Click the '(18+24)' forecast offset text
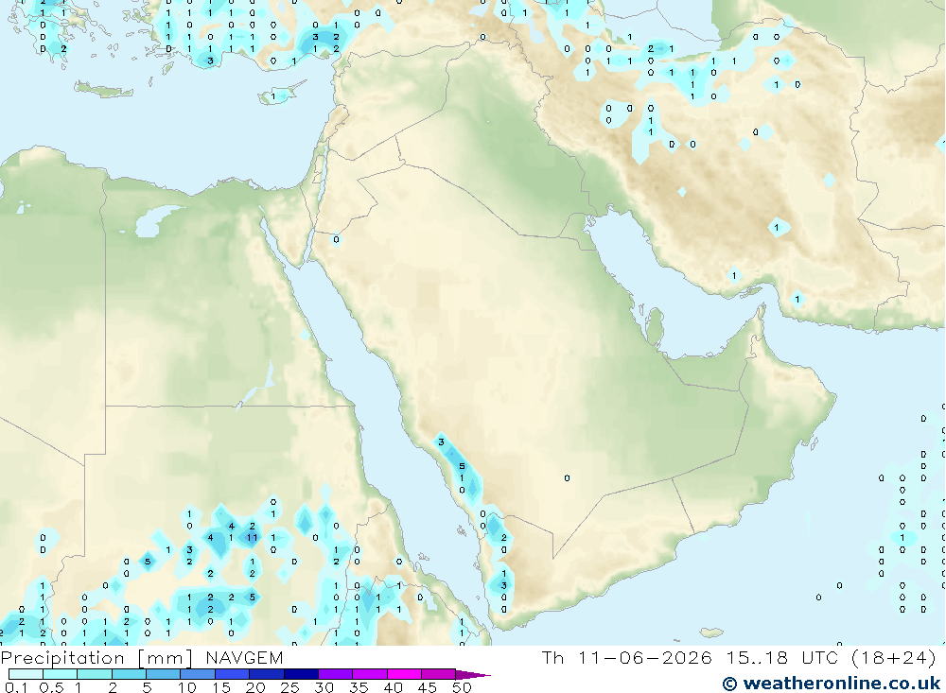 (894, 658)
